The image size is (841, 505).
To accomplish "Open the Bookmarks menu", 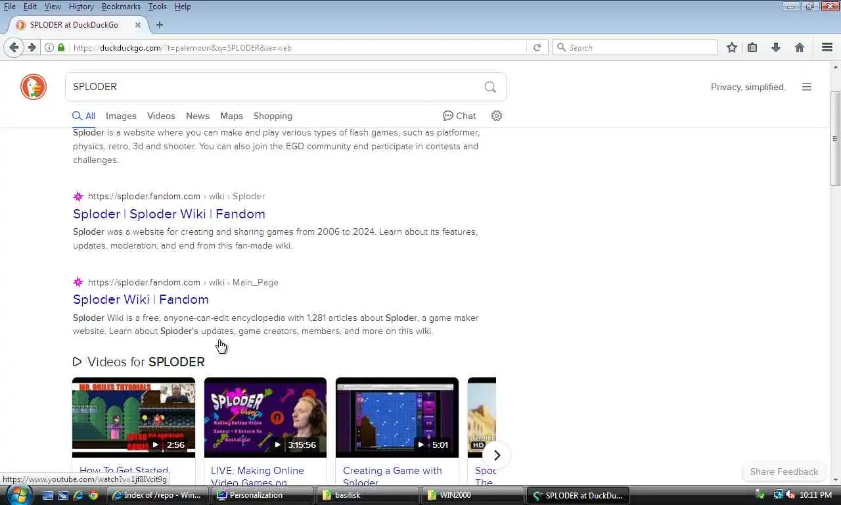I will pos(121,7).
